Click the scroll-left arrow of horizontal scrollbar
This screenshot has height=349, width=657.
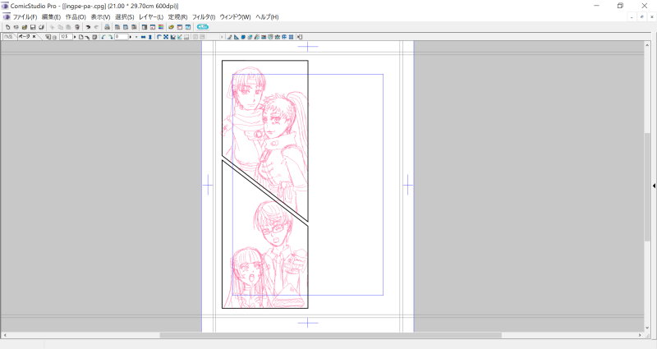pyautogui.click(x=4, y=335)
